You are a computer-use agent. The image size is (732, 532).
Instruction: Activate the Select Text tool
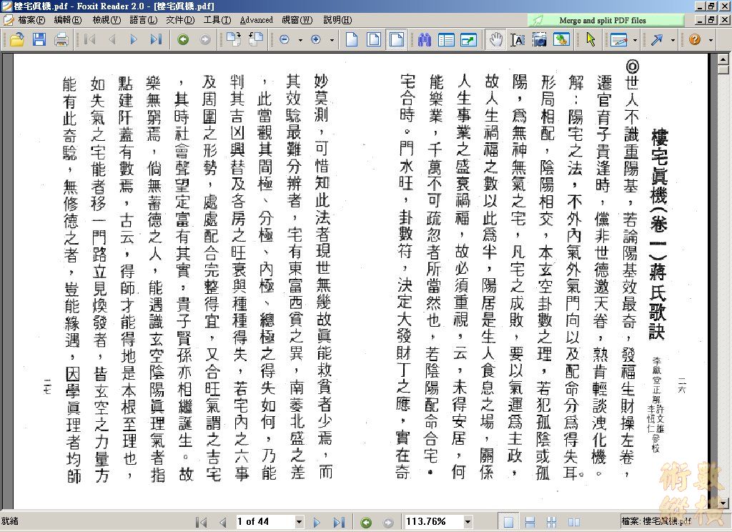(518, 40)
